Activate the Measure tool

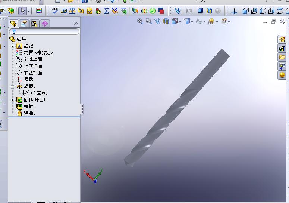click(x=64, y=11)
